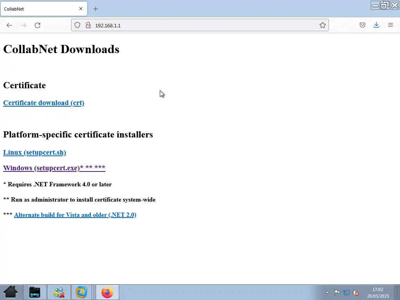Open the tracking protection shield icon

pyautogui.click(x=77, y=25)
